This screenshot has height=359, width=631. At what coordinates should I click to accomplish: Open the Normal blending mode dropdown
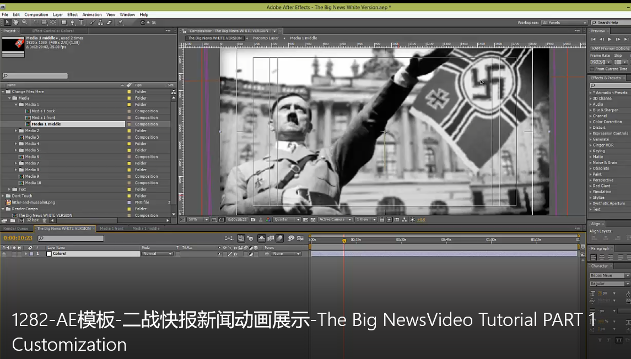pos(157,254)
